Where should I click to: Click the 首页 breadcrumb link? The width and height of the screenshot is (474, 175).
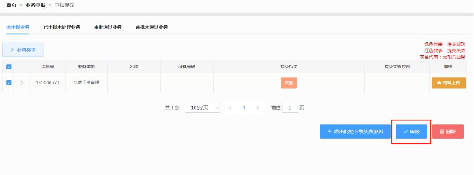click(x=11, y=5)
